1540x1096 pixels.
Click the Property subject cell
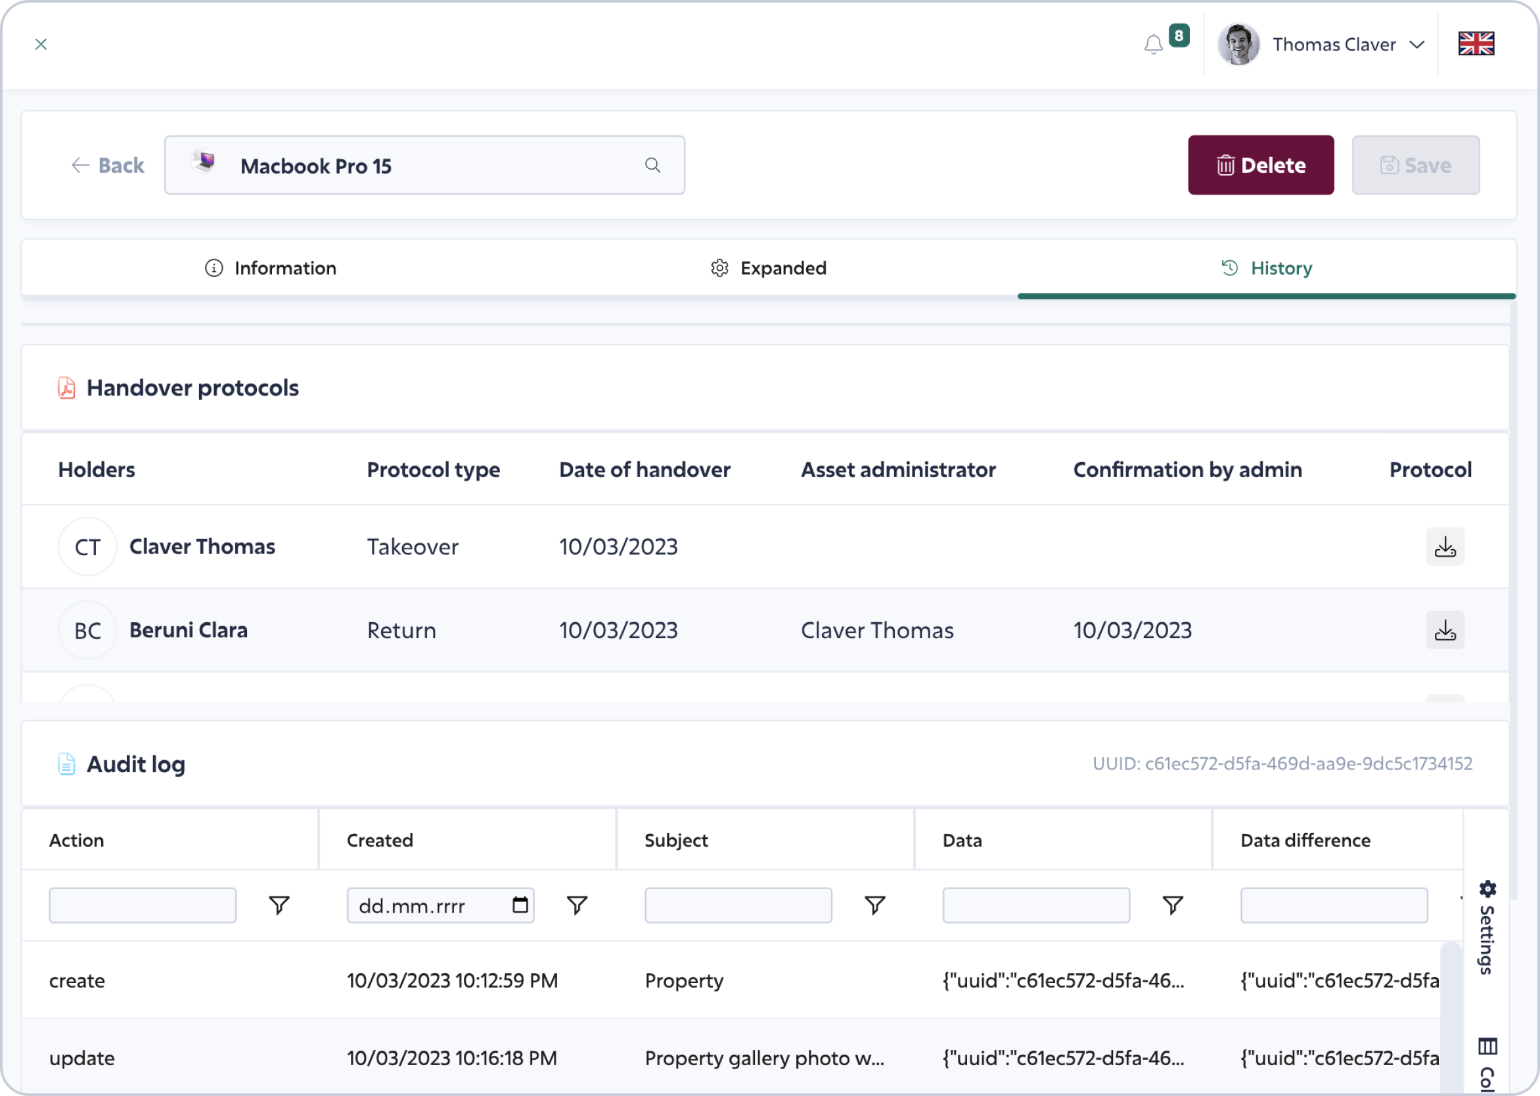tap(684, 980)
